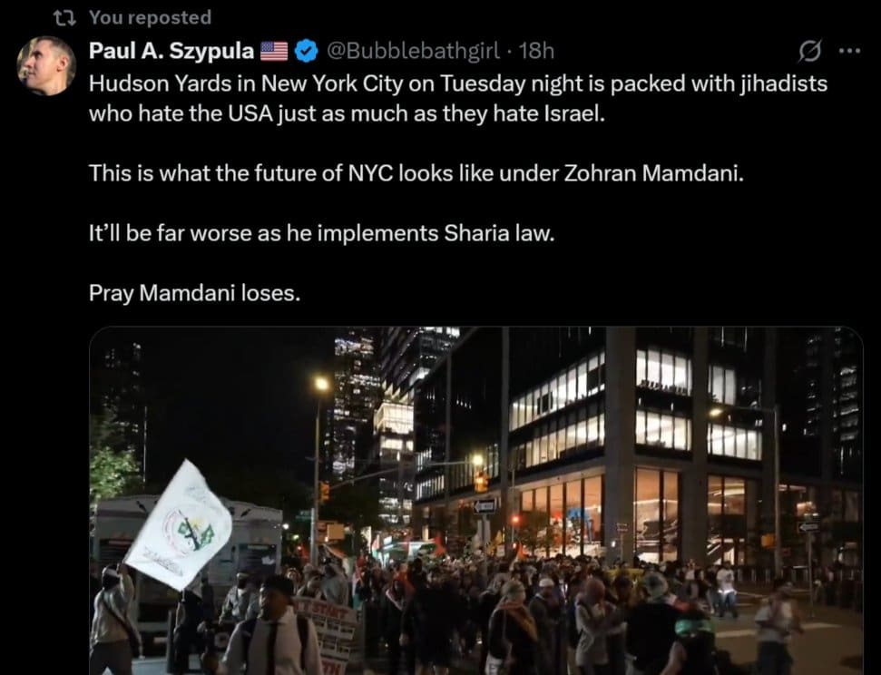Open the Grok explain-post icon
This screenshot has height=675, width=881.
point(809,51)
